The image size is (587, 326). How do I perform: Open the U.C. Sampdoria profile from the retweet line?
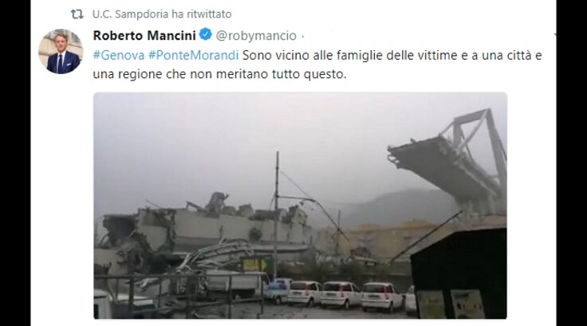click(130, 14)
